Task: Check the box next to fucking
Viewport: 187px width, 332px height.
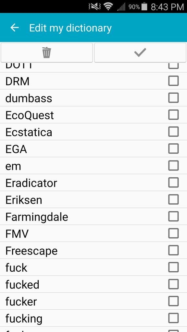Action: point(173,318)
